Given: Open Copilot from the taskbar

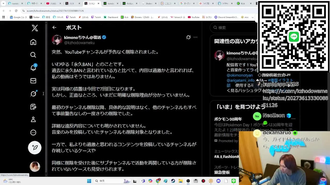Looking at the screenshot, I should (x=150, y=181).
